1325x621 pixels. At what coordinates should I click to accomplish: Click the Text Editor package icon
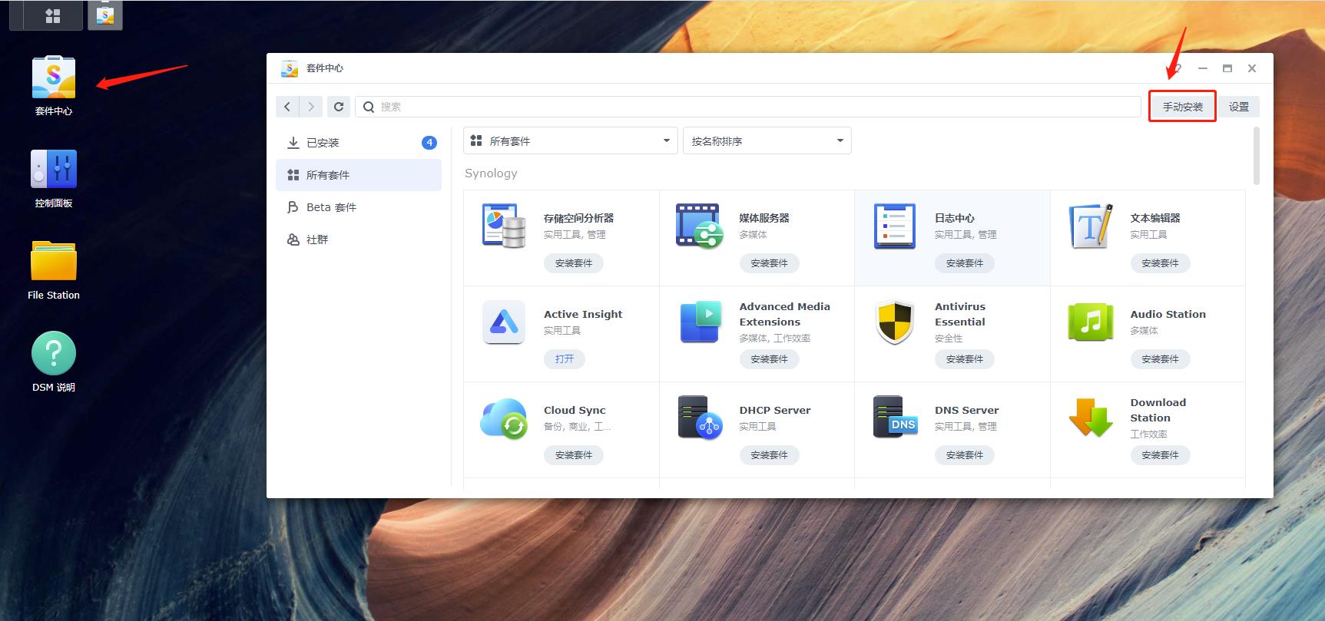tap(1091, 226)
